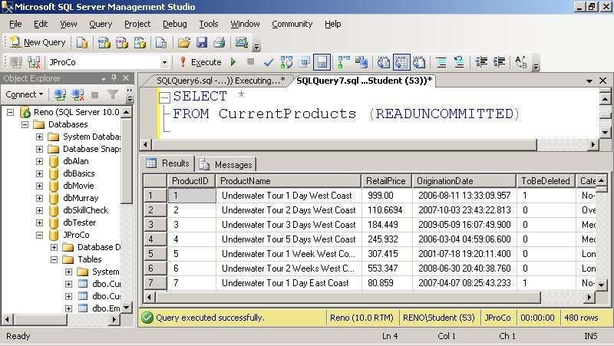
Task: Collapse the Databases folder
Action: 25,124
